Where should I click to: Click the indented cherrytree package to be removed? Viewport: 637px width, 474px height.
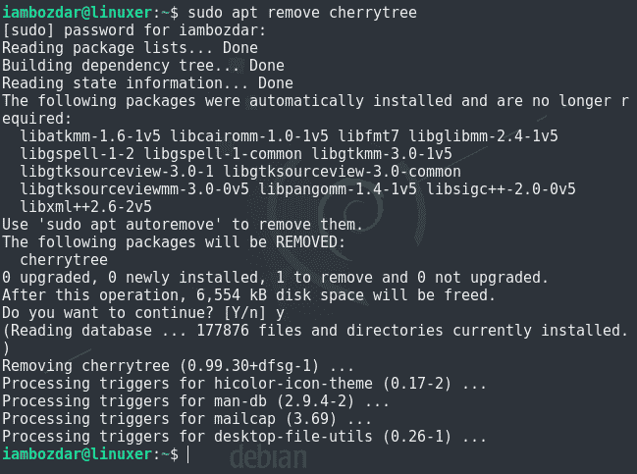(64, 260)
